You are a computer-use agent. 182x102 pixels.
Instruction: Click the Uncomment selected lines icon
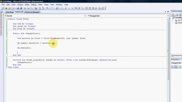[43, 8]
